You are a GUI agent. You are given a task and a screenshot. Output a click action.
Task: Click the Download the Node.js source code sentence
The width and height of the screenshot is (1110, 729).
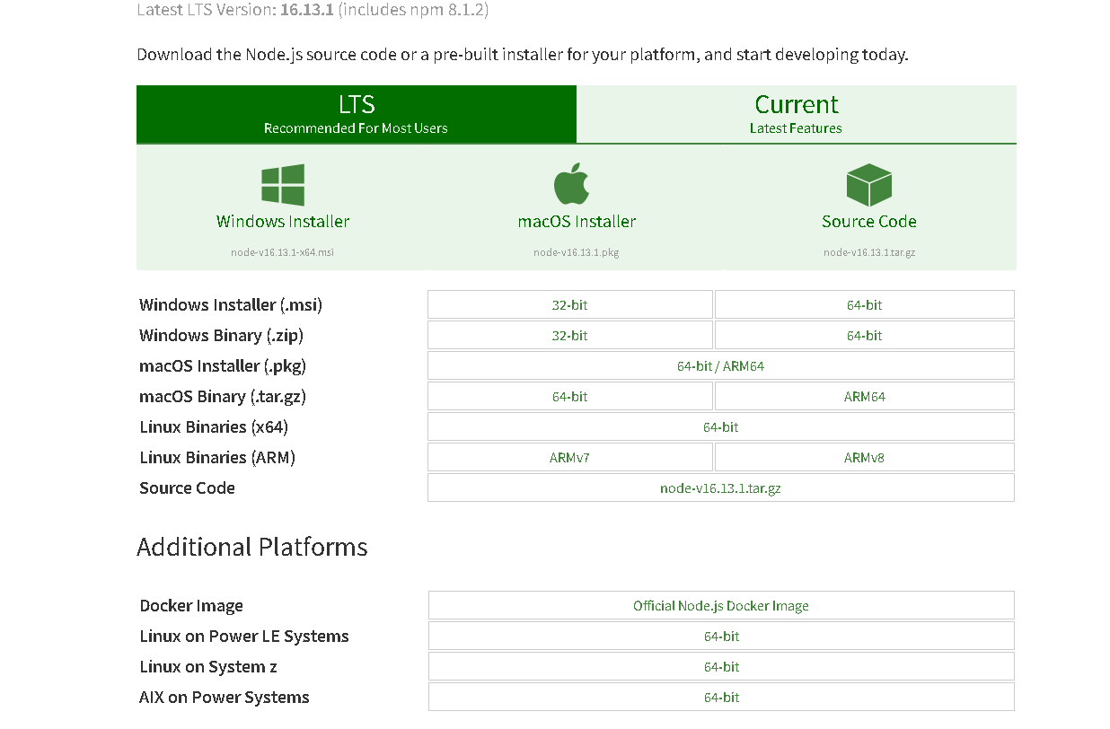point(523,55)
